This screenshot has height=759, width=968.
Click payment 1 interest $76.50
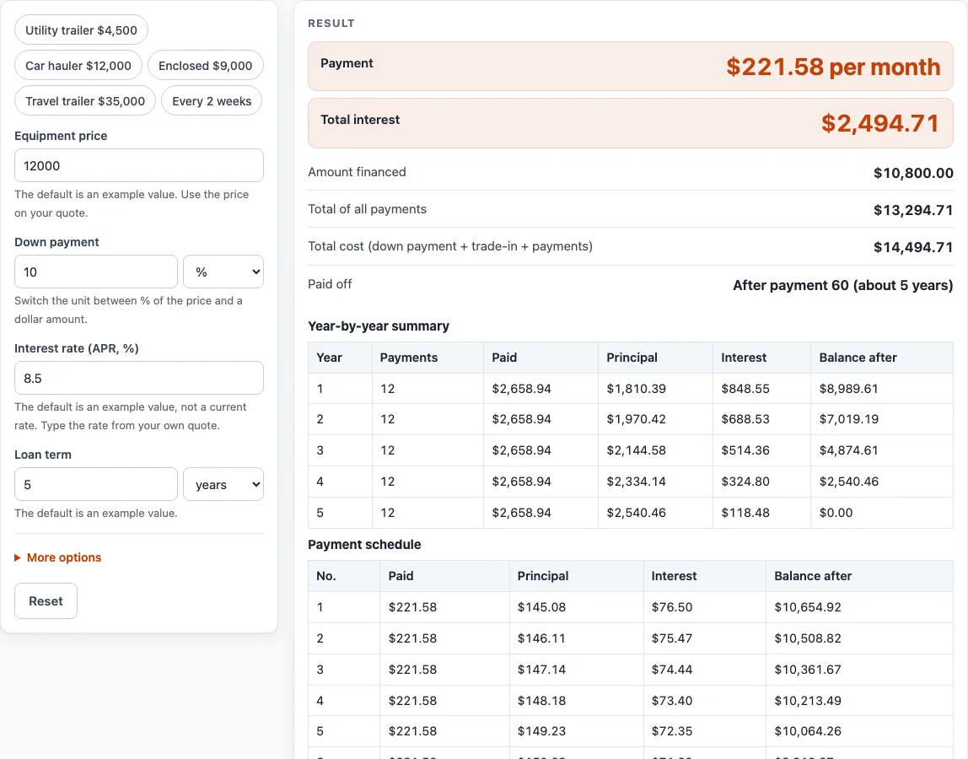click(x=672, y=607)
